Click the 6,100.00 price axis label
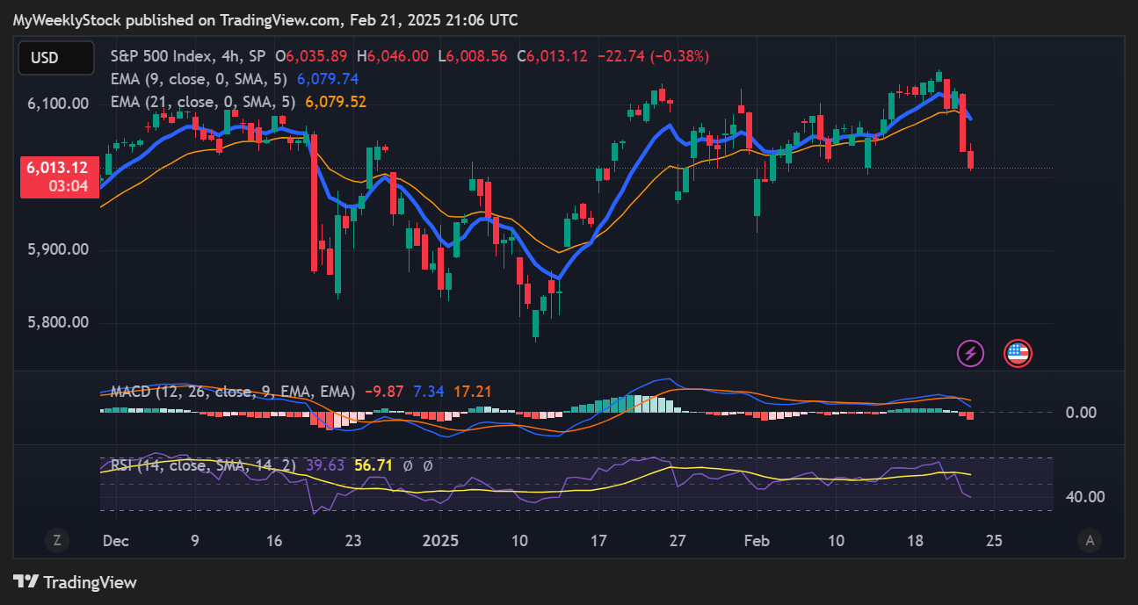The image size is (1138, 605). pyautogui.click(x=56, y=104)
